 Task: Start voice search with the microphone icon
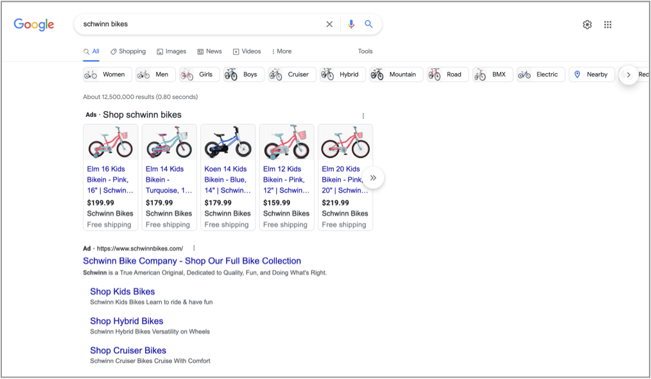pos(351,24)
